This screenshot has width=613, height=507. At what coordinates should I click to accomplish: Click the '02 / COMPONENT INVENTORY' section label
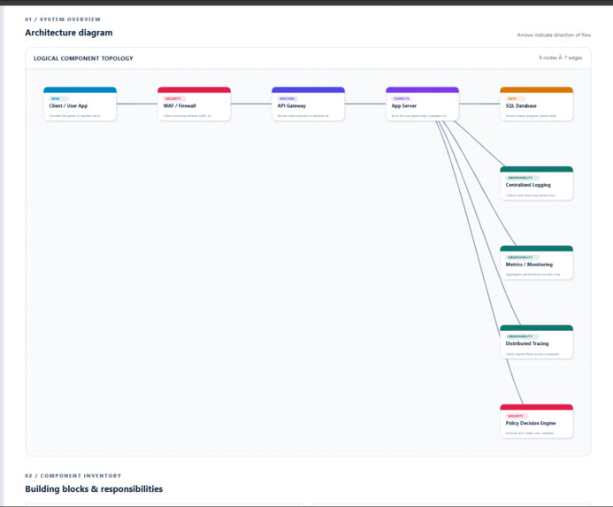[x=73, y=476]
